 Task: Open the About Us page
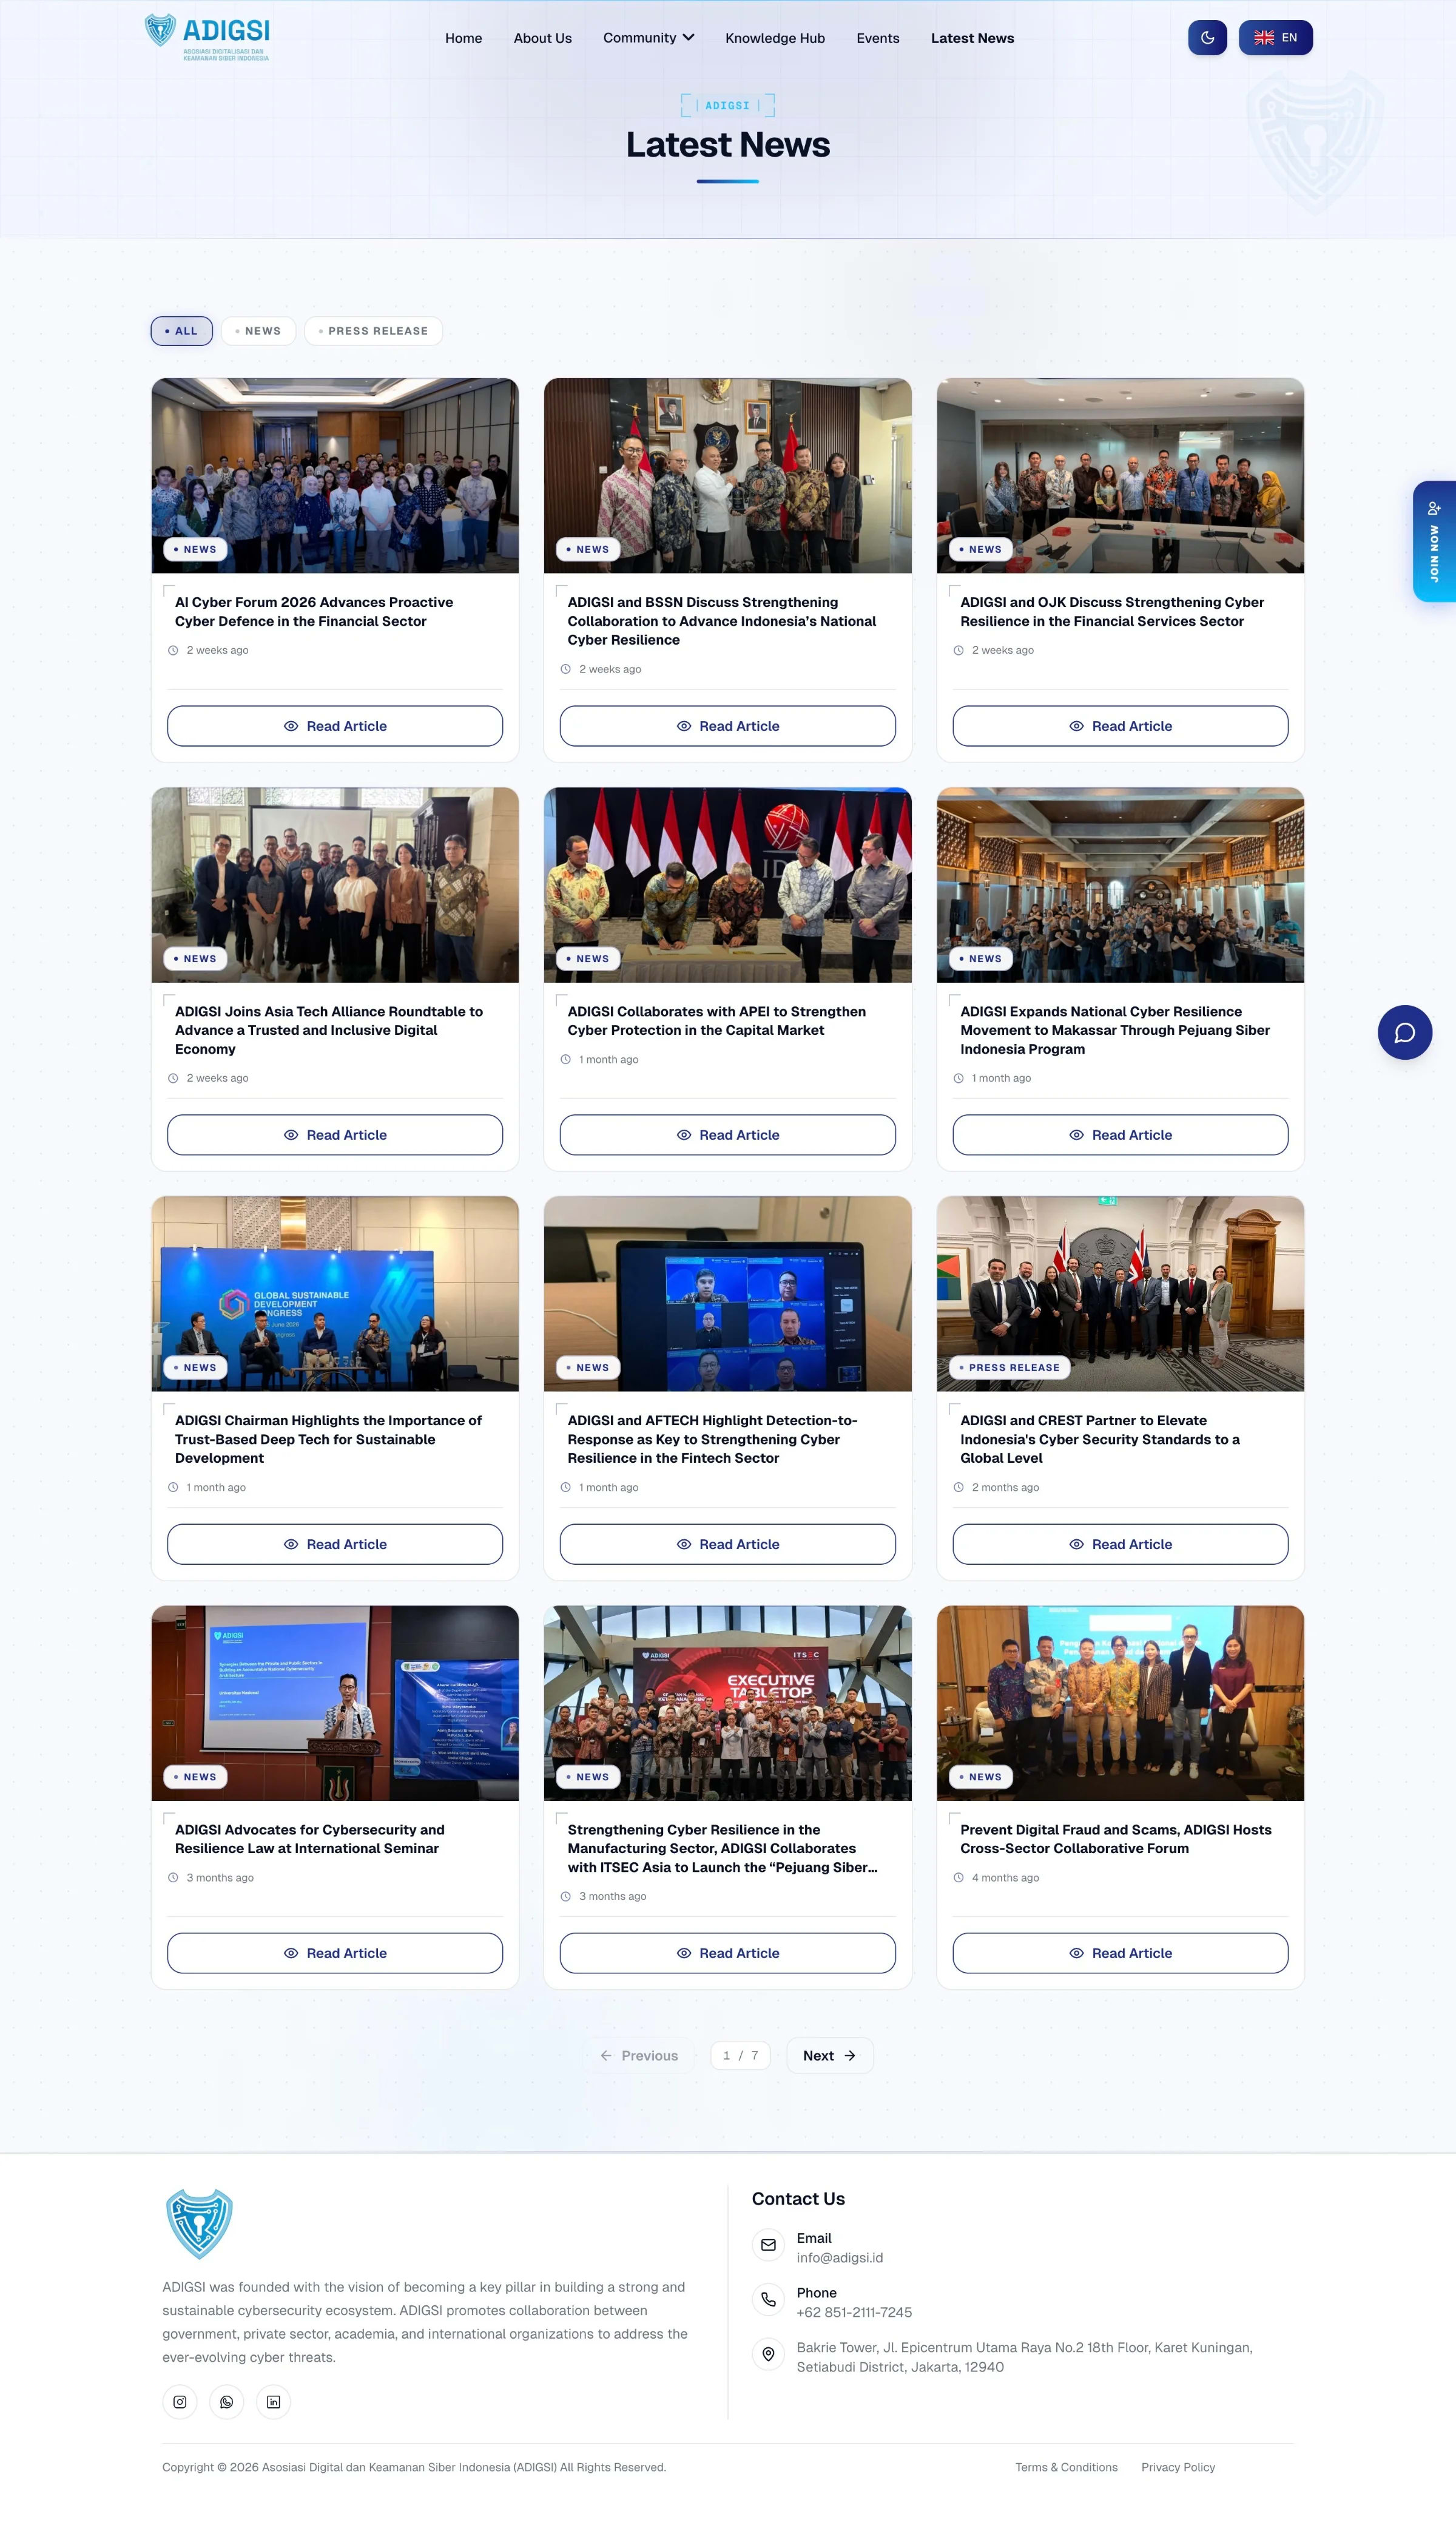[542, 38]
